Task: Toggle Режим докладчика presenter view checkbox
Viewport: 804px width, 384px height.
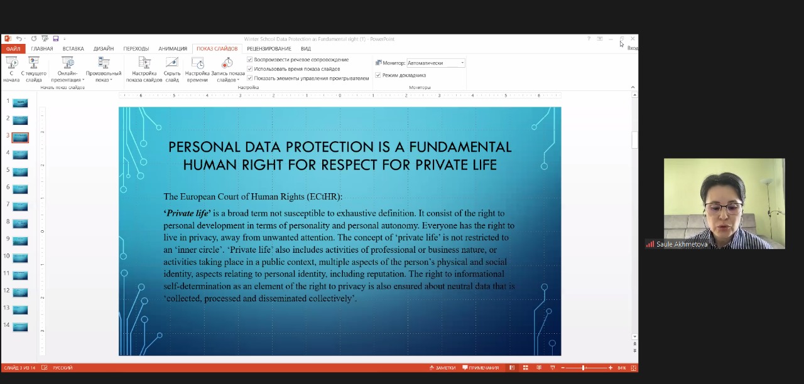Action: [x=378, y=75]
